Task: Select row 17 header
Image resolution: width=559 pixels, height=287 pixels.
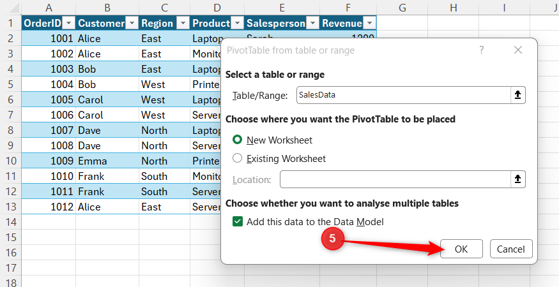Action: (10, 268)
